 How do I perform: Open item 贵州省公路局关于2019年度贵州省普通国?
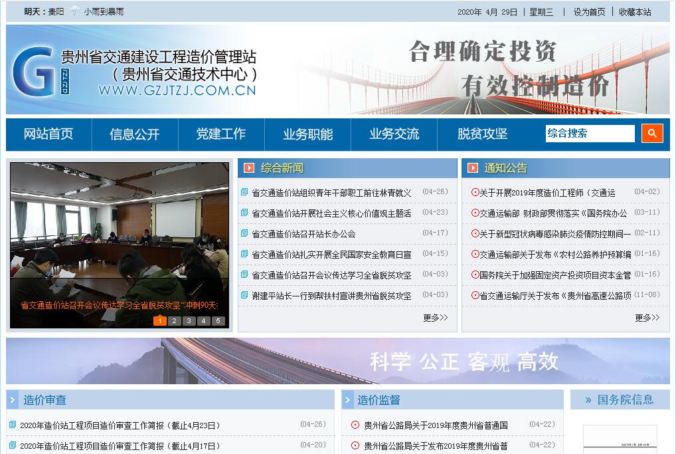pyautogui.click(x=436, y=425)
